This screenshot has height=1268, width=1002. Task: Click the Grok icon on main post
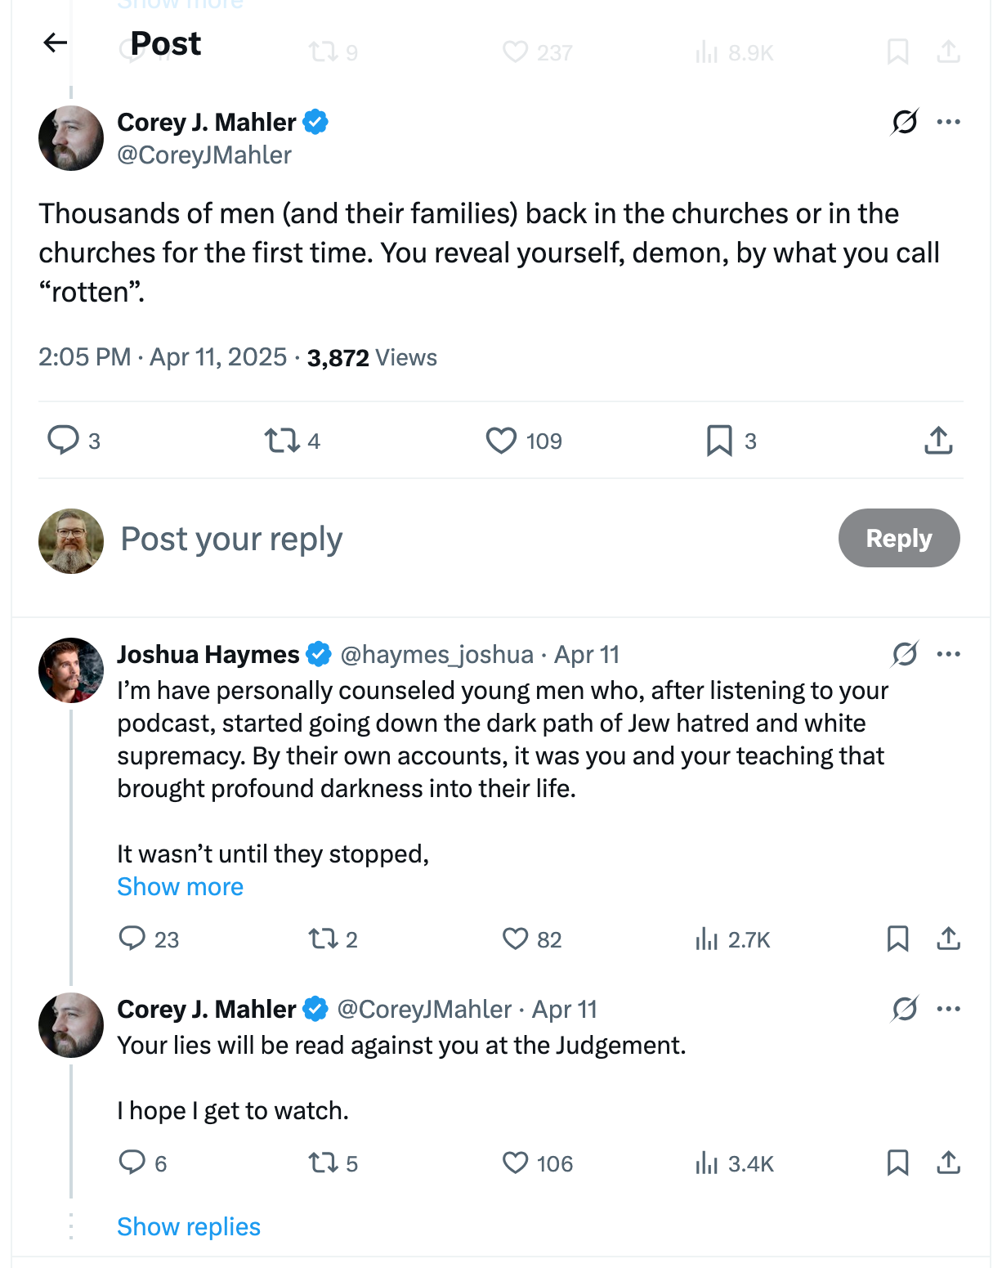pos(905,122)
